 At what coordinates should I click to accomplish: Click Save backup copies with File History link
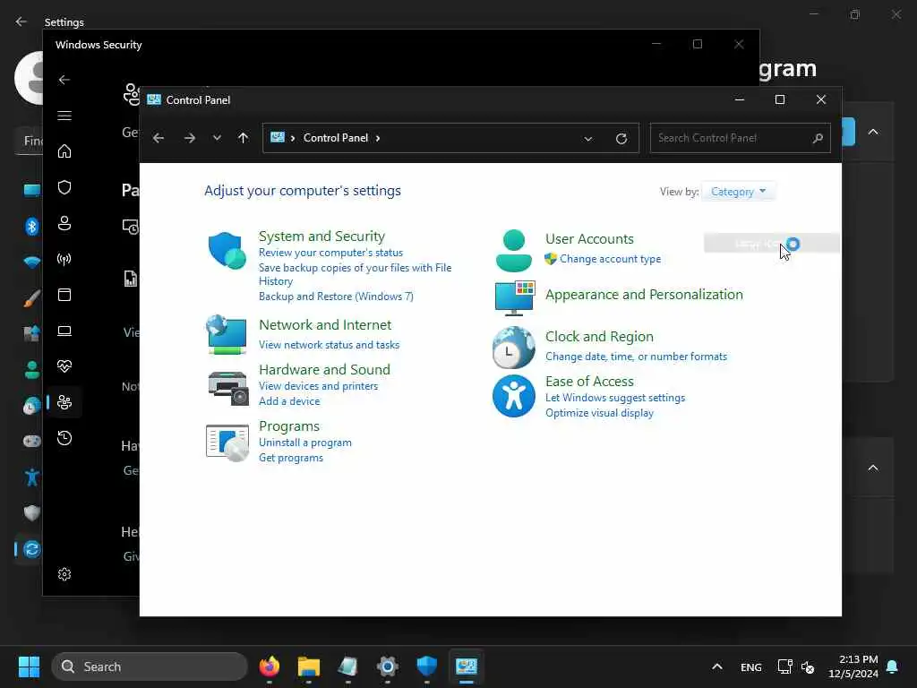(355, 274)
